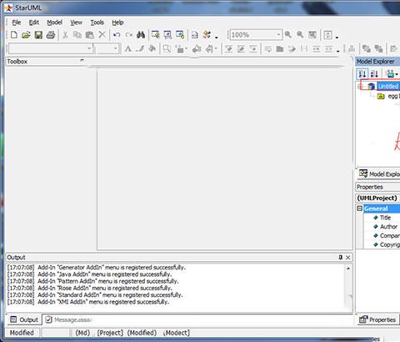Image resolution: width=400 pixels, height=342 pixels.
Task: Click the Print icon
Action: click(x=51, y=35)
